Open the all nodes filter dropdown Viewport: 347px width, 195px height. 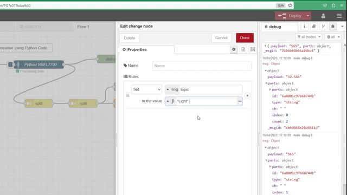309,37
